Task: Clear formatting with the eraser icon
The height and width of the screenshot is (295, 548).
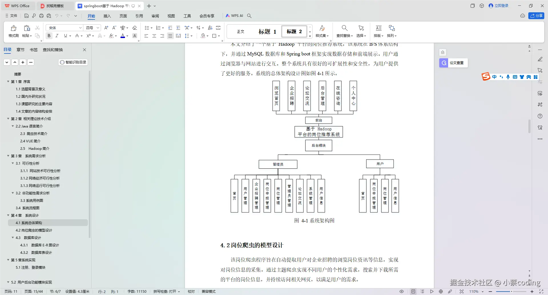Action: click(x=135, y=28)
